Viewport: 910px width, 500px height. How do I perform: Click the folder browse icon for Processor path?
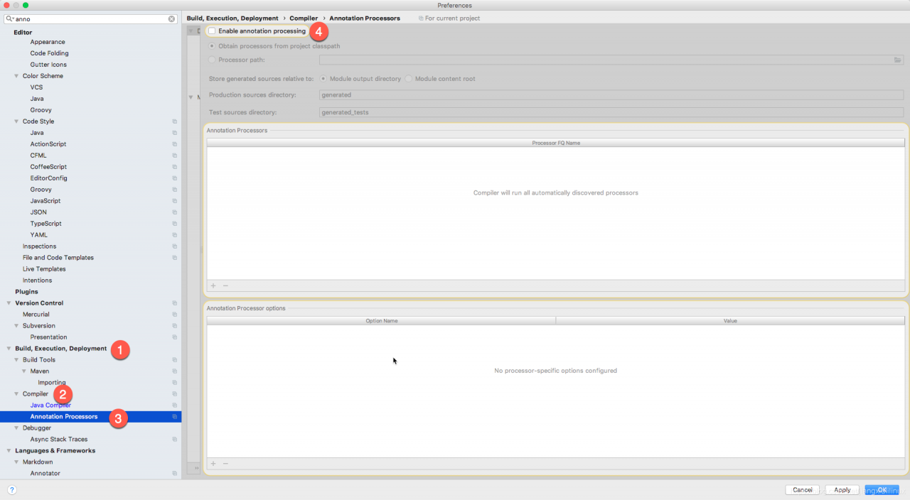tap(897, 60)
